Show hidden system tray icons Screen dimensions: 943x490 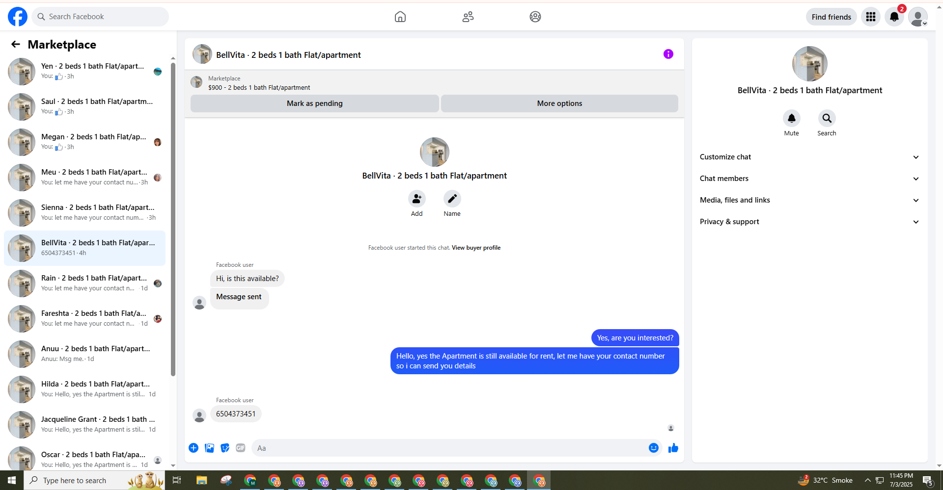coord(867,480)
